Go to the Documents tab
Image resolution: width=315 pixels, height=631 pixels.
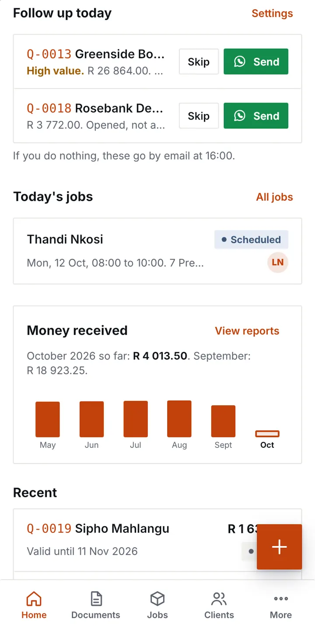pyautogui.click(x=96, y=606)
